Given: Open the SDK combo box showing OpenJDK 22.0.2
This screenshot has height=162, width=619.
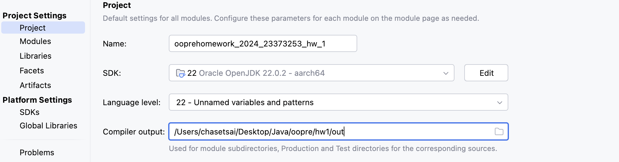Looking at the screenshot, I should click(311, 73).
